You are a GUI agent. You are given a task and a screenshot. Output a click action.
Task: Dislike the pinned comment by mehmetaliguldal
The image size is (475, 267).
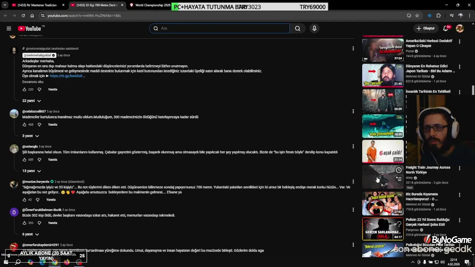39,89
